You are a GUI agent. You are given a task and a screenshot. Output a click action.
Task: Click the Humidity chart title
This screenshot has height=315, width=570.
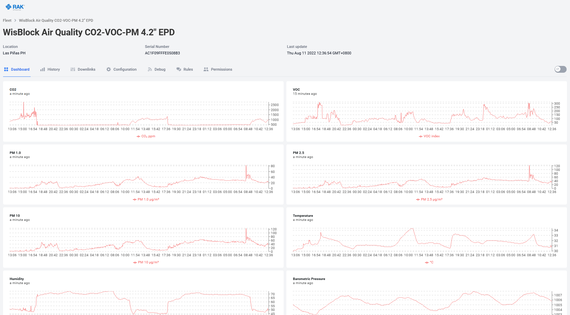(x=17, y=279)
